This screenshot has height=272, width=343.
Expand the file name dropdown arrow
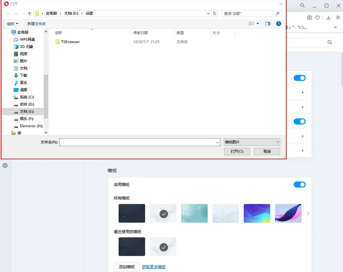tap(217, 142)
